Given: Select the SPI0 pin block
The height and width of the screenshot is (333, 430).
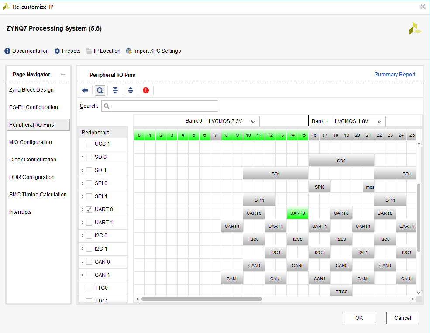Looking at the screenshot, I should click(320, 187).
